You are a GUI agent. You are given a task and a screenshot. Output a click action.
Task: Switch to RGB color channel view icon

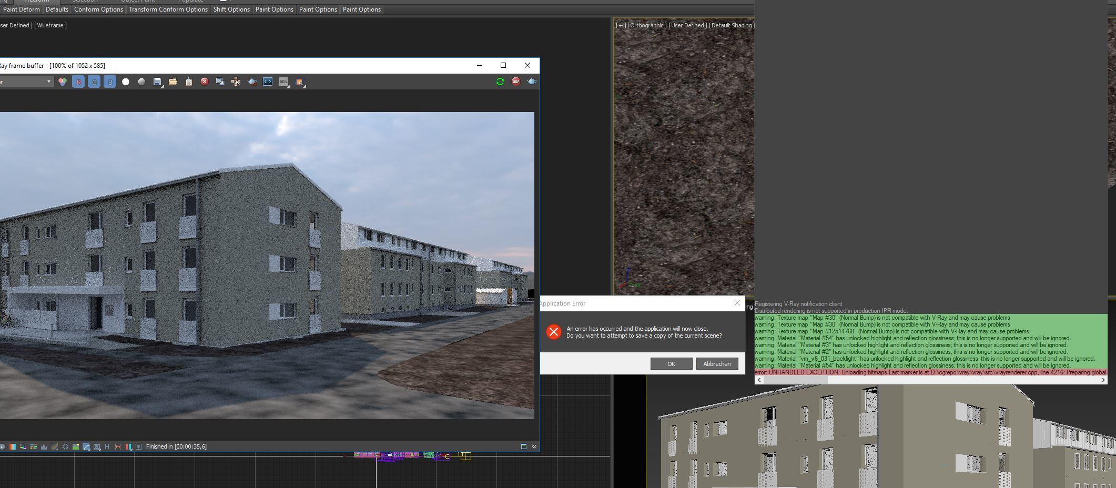coord(63,82)
